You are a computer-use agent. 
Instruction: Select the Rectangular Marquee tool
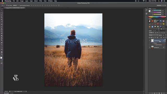[2, 13]
